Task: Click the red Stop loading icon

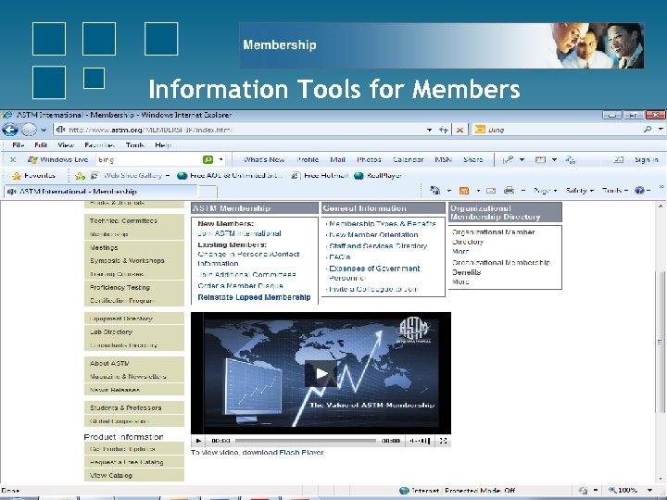Action: (x=459, y=130)
